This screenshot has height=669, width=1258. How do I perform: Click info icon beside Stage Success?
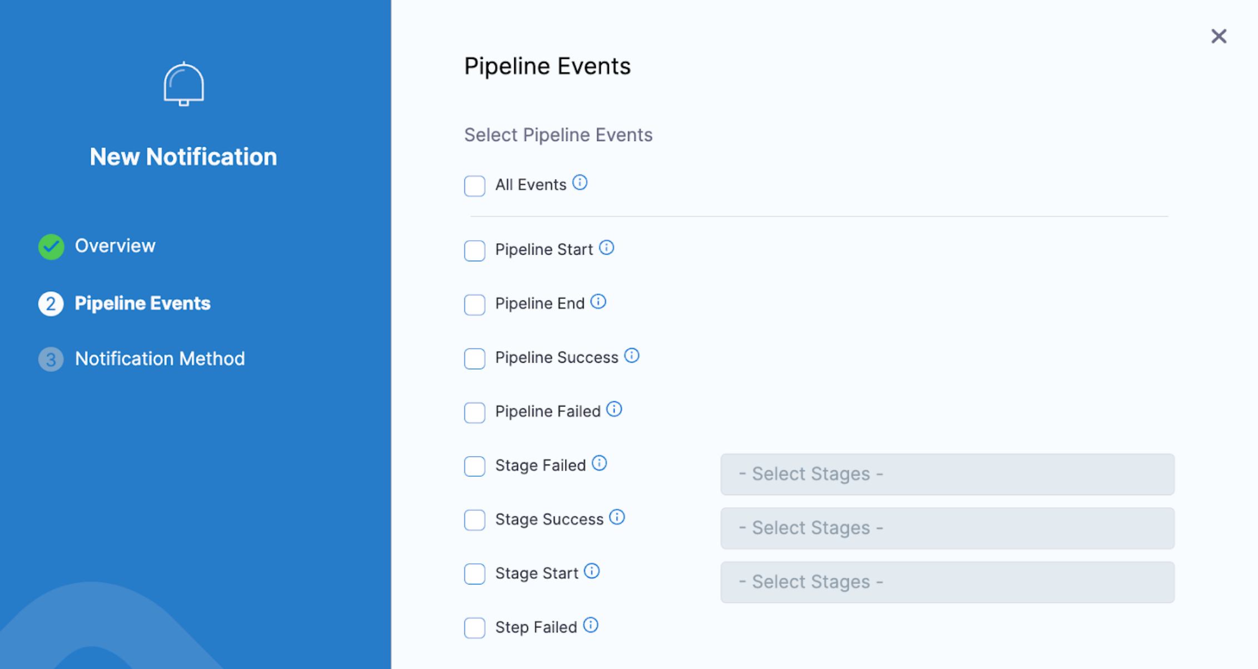(x=617, y=517)
